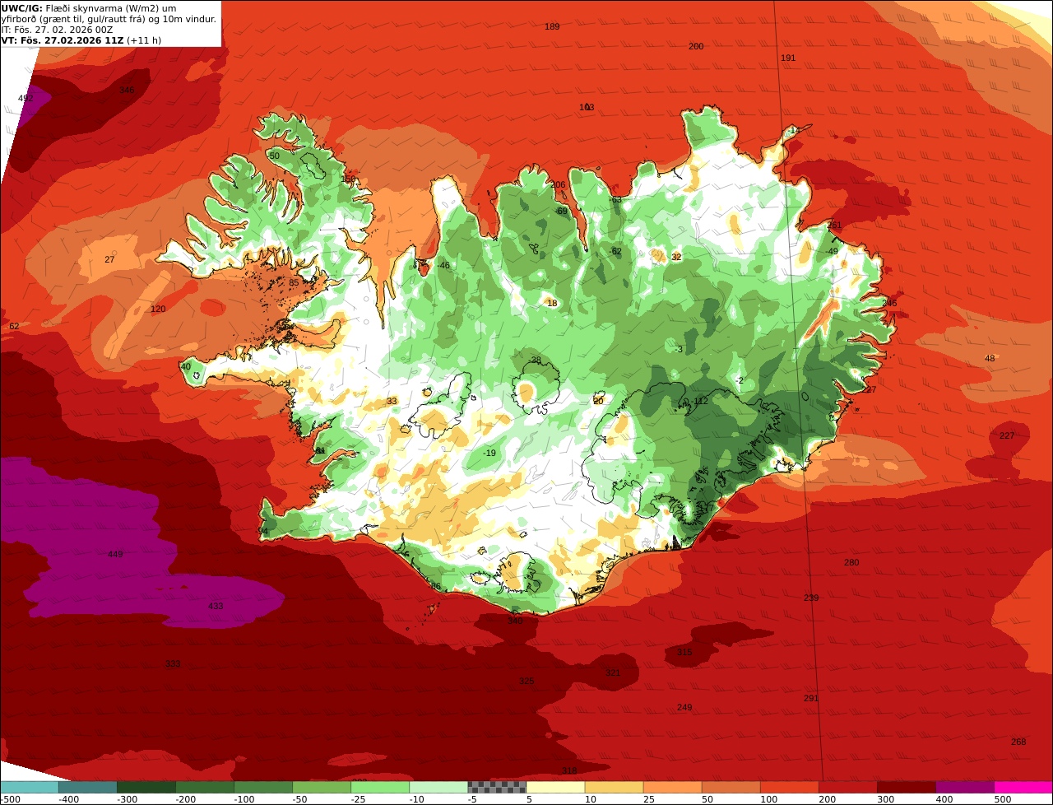The height and width of the screenshot is (805, 1053).
Task: Click the map value 325 south of coast
Action: tap(526, 681)
